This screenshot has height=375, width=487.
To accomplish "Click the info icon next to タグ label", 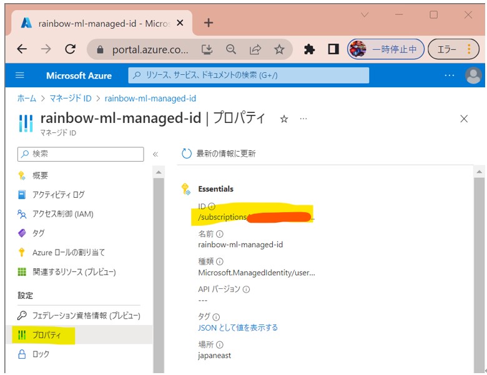I will tap(216, 317).
